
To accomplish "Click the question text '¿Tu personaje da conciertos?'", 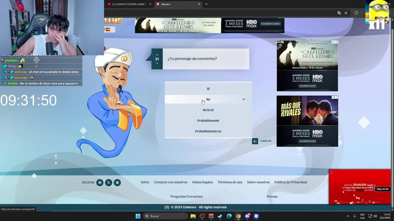I will 192,59.
